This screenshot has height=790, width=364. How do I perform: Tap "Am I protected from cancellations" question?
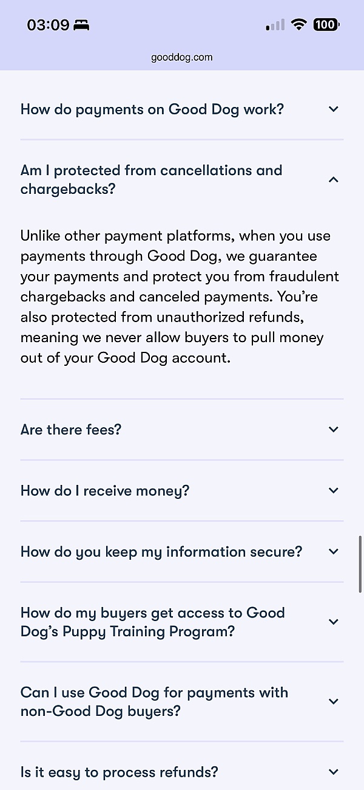(x=151, y=179)
